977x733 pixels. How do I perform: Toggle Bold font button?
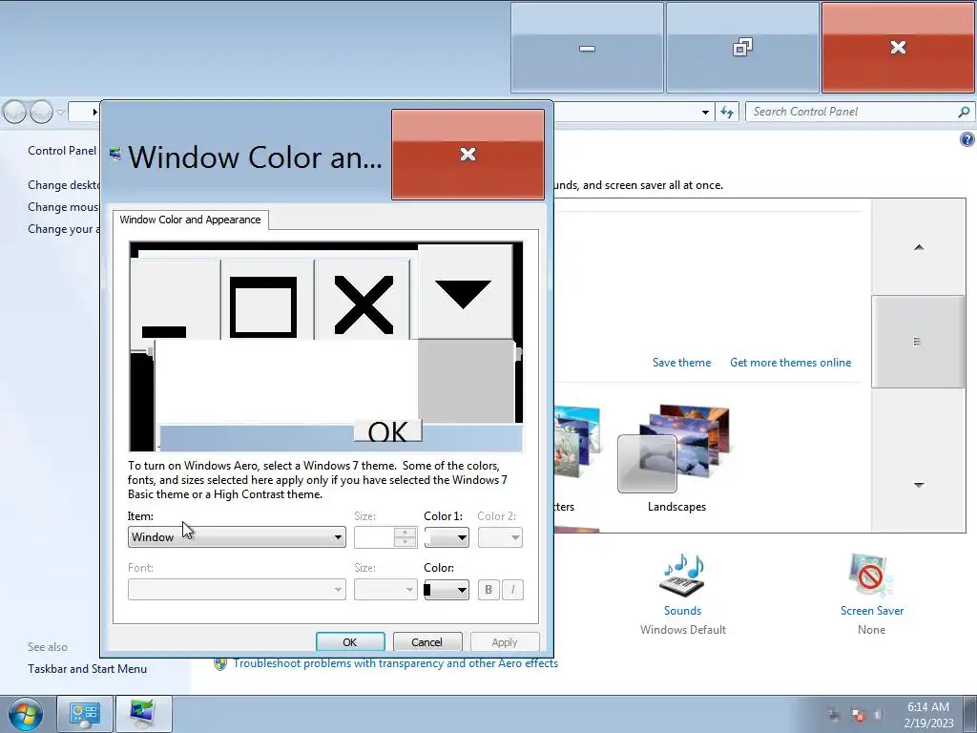[x=488, y=590]
